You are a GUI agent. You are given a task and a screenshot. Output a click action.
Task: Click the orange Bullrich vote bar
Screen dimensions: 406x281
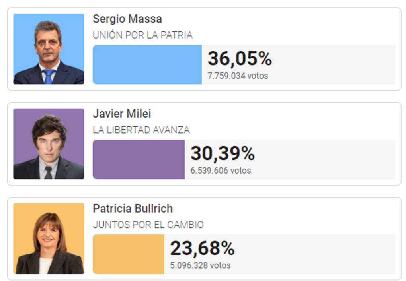[129, 254]
